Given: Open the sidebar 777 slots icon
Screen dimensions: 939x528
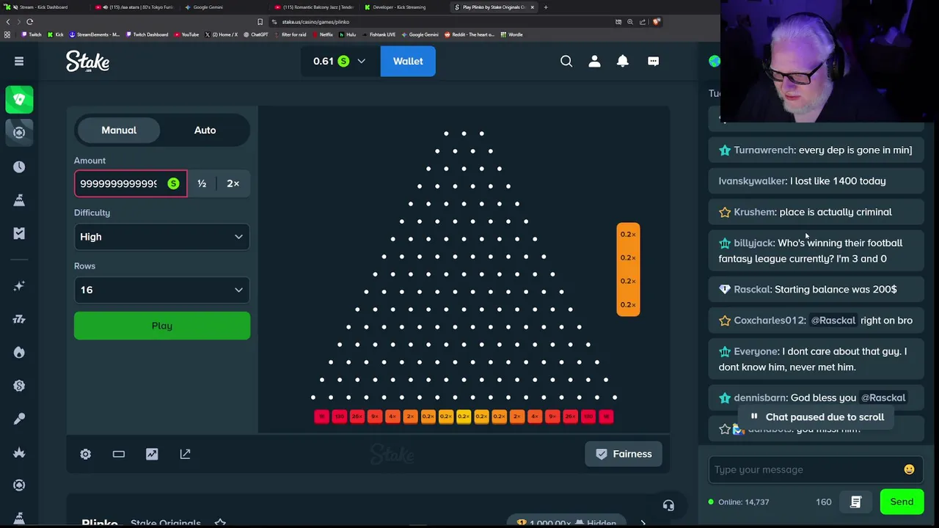Looking at the screenshot, I should [x=19, y=319].
